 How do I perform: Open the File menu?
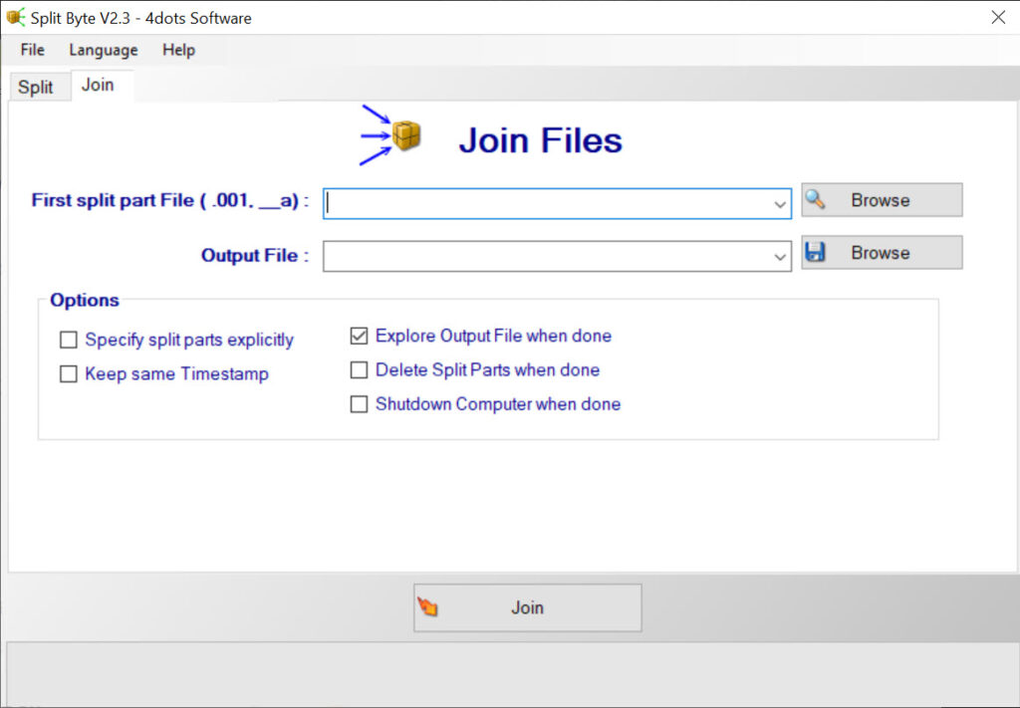[33, 50]
